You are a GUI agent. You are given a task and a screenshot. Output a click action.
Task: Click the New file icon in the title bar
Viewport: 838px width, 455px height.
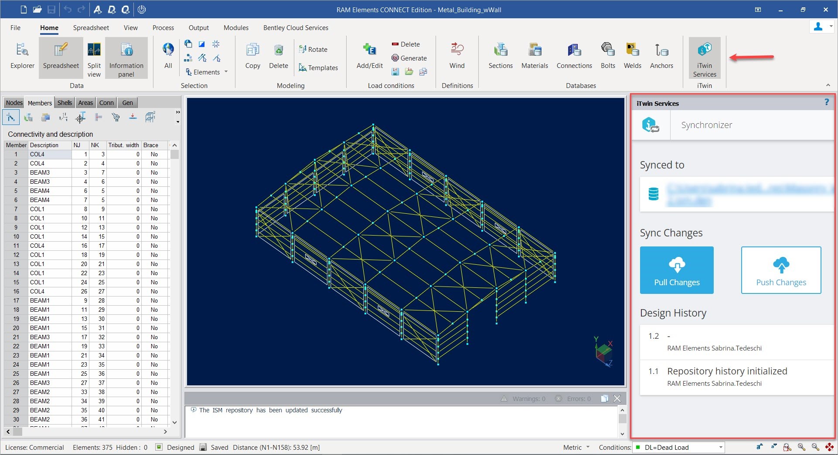tap(24, 9)
